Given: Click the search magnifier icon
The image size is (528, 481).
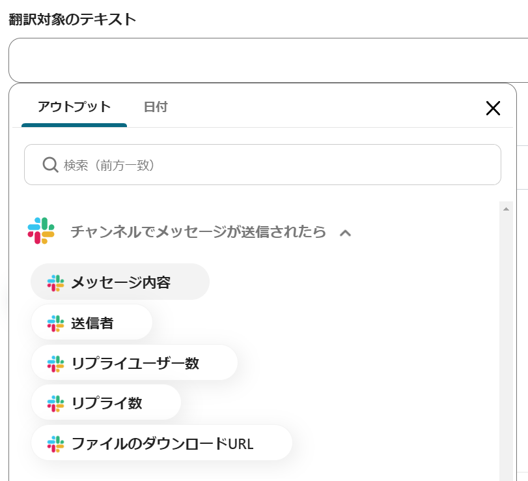Looking at the screenshot, I should (50, 165).
